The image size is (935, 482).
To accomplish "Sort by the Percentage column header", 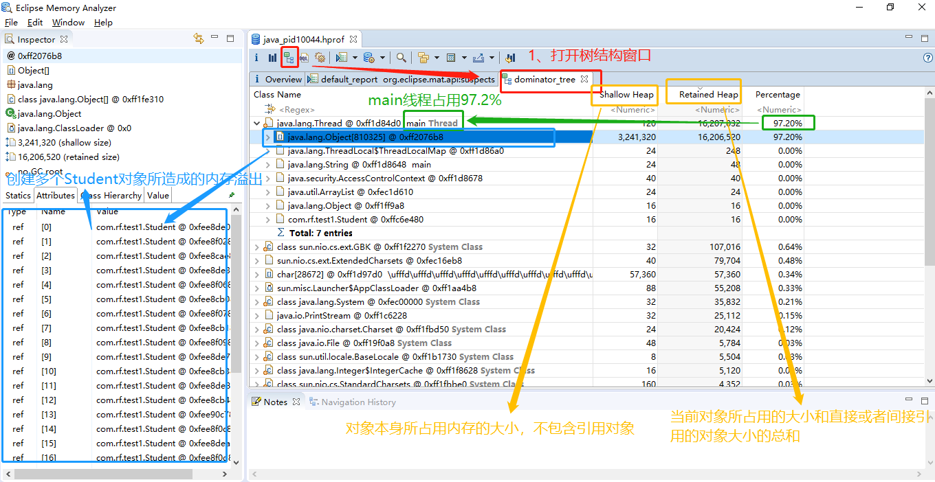I will (x=778, y=95).
